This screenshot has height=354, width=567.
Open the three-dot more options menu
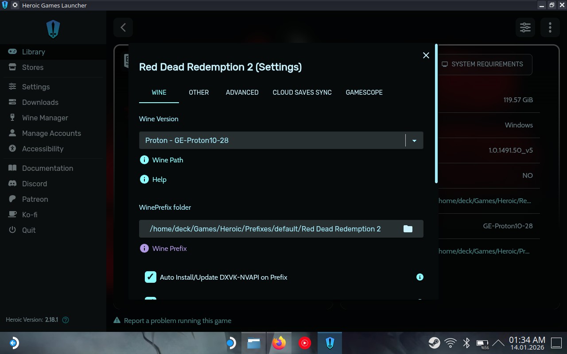550,27
